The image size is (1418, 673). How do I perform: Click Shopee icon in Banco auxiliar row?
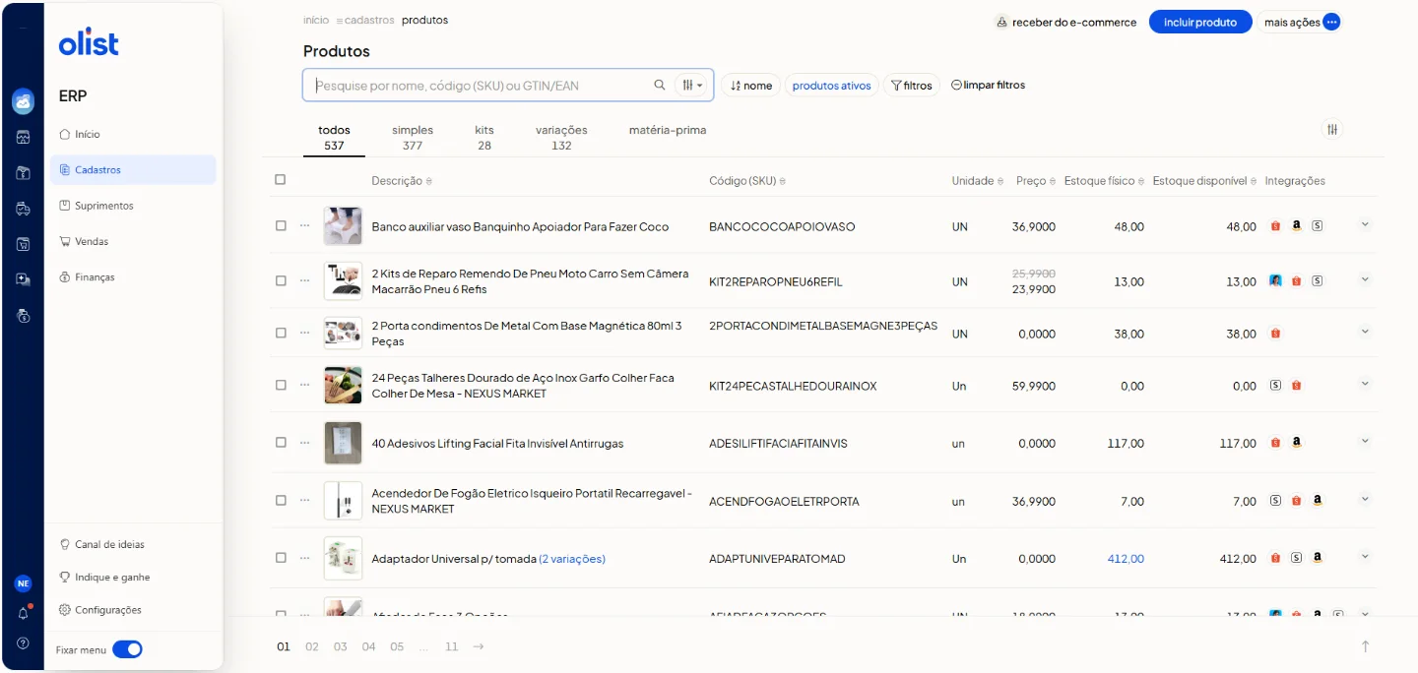tap(1275, 226)
